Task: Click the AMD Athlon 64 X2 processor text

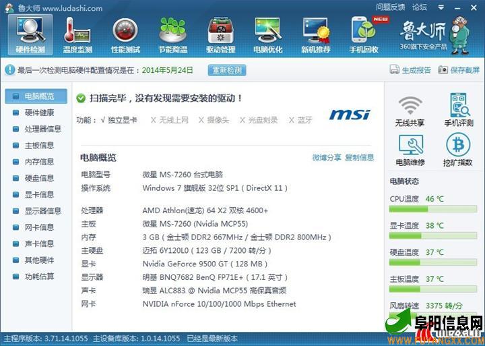Action: (x=205, y=210)
